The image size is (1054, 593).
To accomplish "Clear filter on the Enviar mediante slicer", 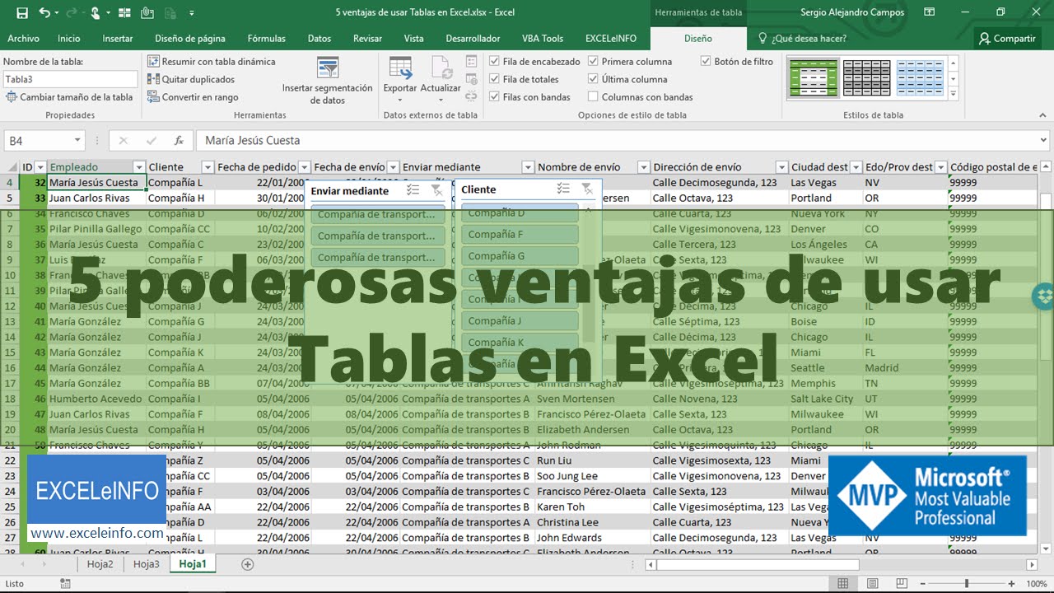I will (436, 190).
